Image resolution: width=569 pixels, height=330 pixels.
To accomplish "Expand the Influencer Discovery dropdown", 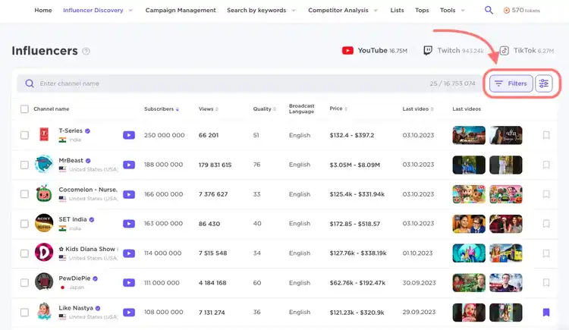I will pyautogui.click(x=130, y=11).
